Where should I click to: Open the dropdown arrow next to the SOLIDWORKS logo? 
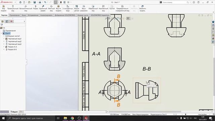click(x=15, y=2)
